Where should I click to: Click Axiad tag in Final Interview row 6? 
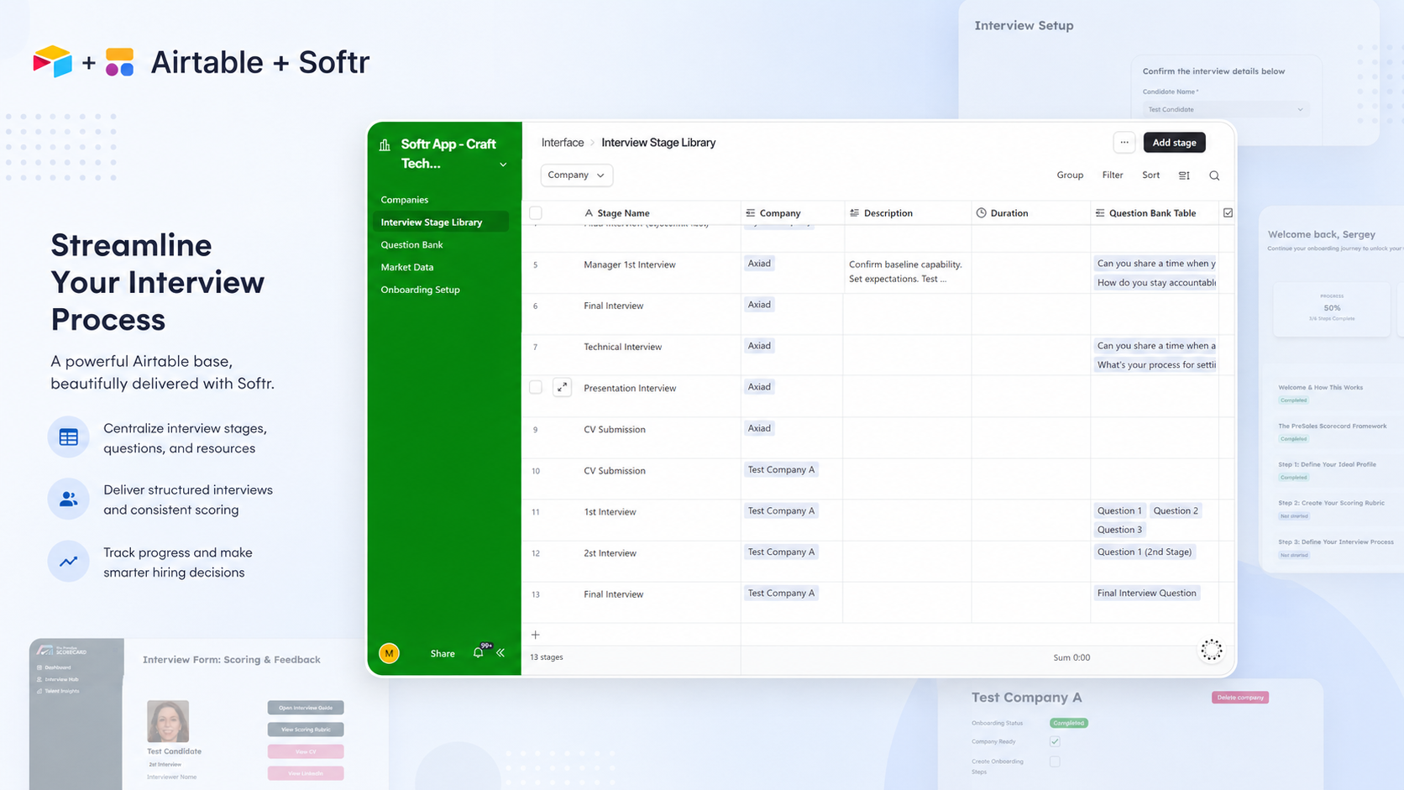[759, 305]
